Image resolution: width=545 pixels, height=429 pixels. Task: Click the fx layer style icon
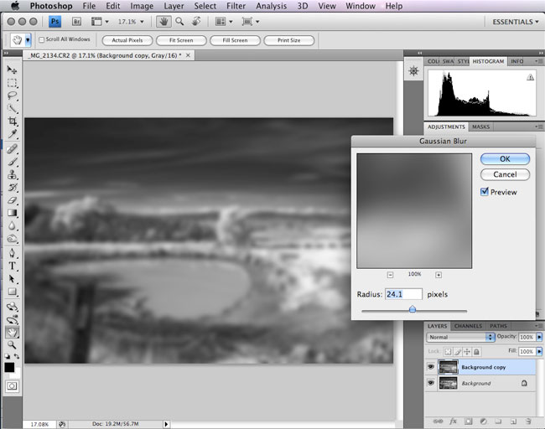pyautogui.click(x=452, y=421)
